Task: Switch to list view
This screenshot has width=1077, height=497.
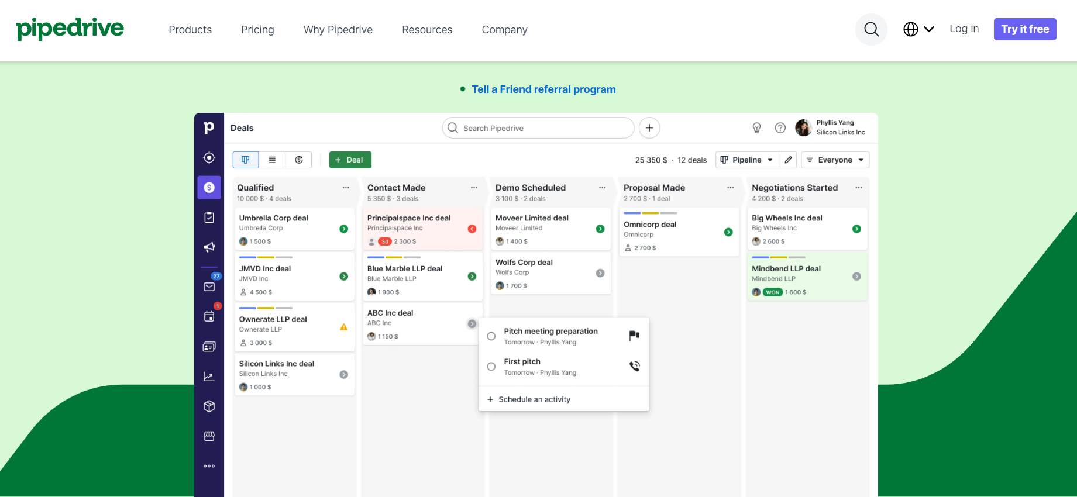Action: coord(272,160)
